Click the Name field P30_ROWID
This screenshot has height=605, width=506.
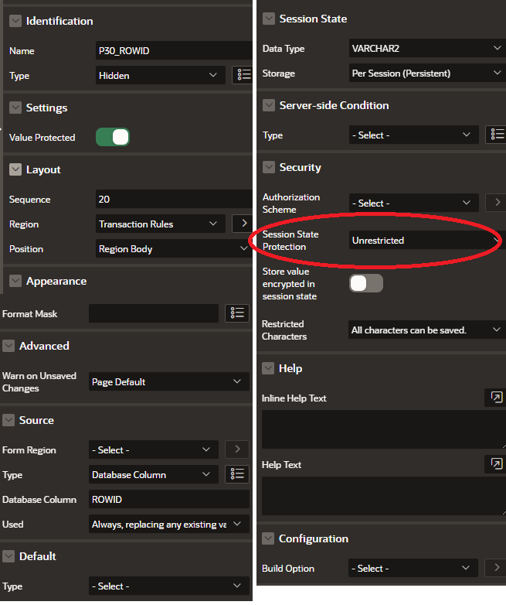pyautogui.click(x=172, y=50)
